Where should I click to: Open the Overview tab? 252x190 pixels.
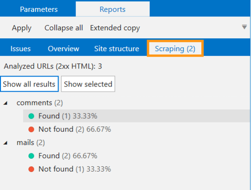pyautogui.click(x=63, y=49)
